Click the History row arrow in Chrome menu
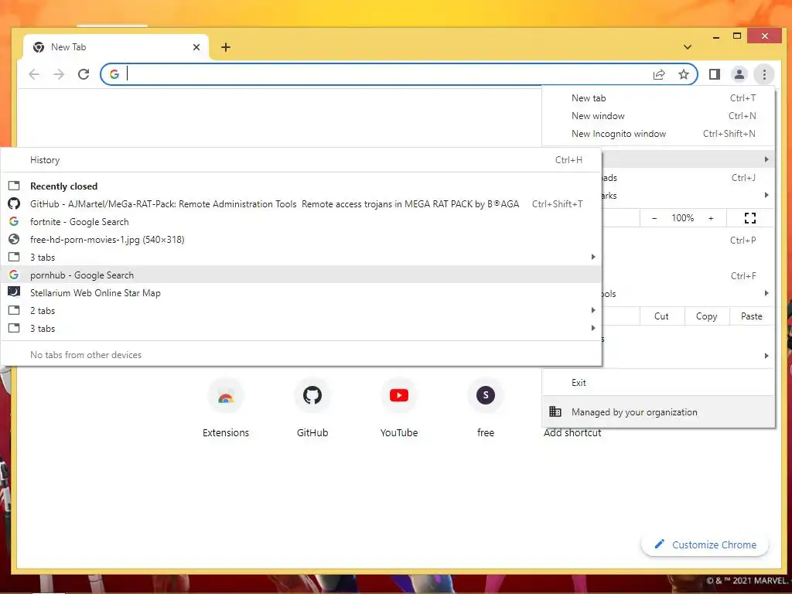 766,159
